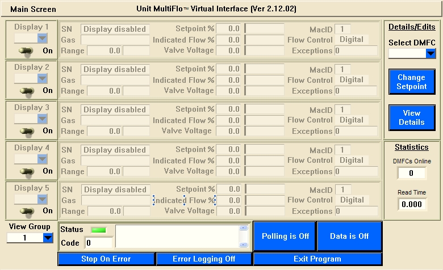The width and height of the screenshot is (443, 270).
Task: Toggle the Display 4 On switch
Action: pyautogui.click(x=27, y=171)
